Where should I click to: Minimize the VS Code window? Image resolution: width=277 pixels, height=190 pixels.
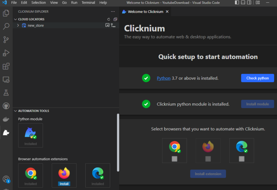point(268,3)
